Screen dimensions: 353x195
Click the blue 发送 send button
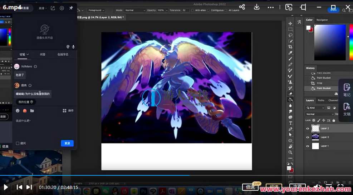pyautogui.click(x=67, y=143)
